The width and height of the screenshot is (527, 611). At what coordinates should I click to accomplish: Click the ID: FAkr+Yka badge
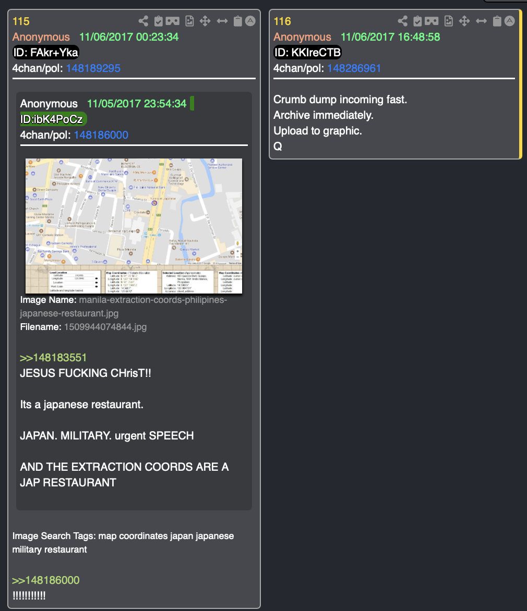(x=45, y=52)
